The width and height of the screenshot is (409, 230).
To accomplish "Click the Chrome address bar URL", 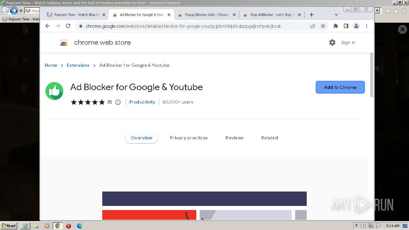I will click(183, 26).
